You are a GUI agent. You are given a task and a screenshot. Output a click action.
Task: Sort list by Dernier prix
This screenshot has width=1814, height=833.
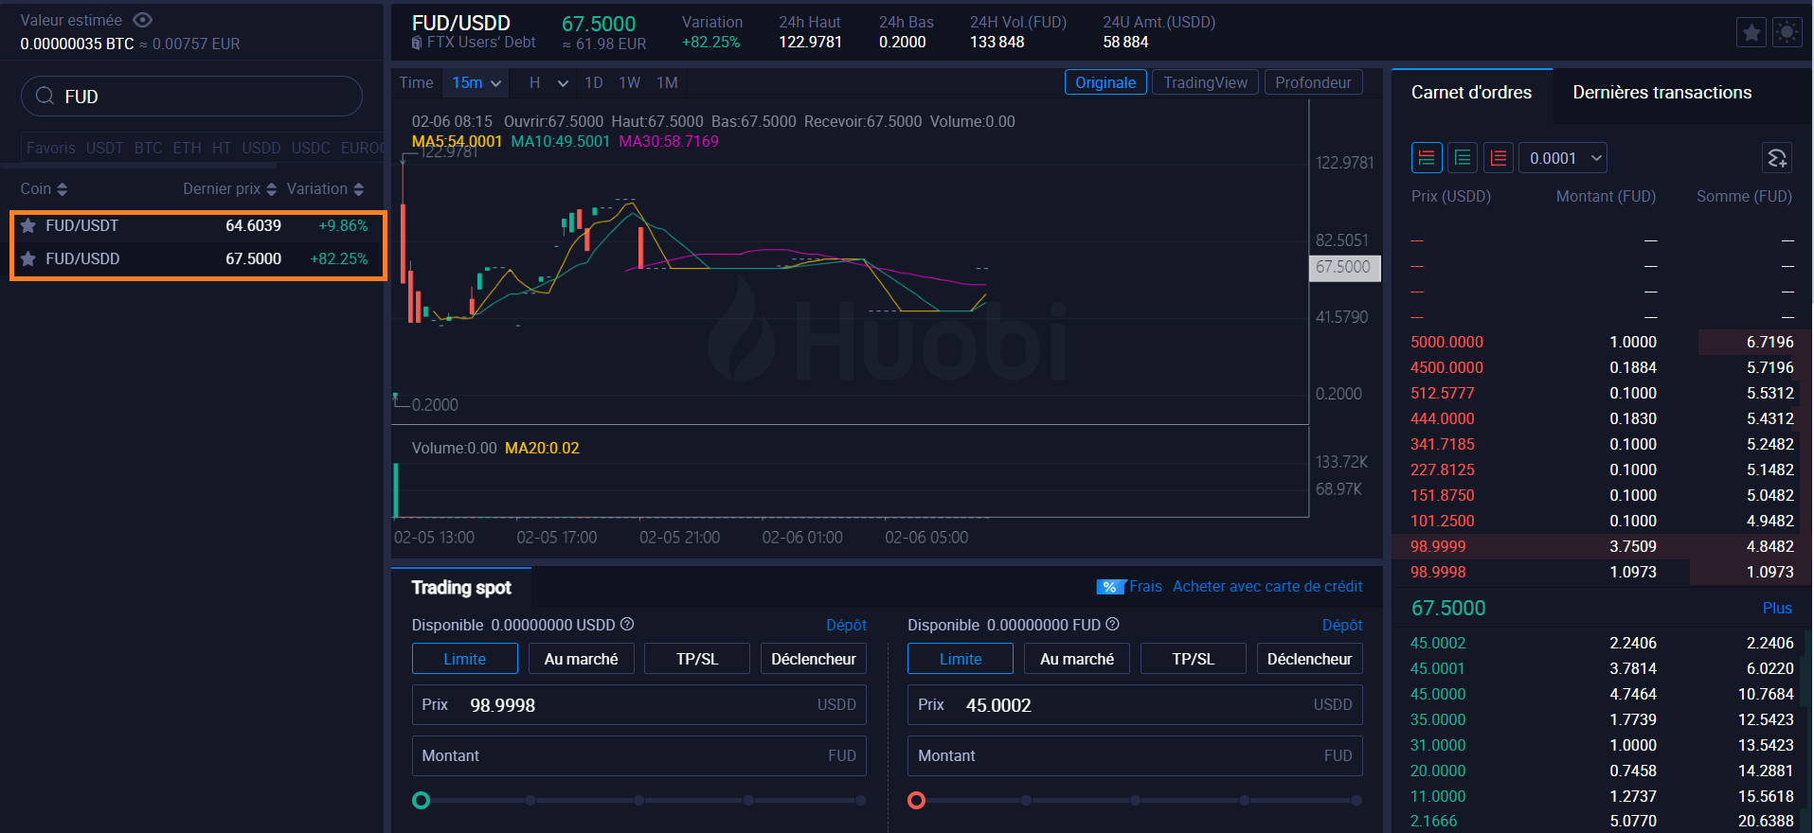pos(229,188)
